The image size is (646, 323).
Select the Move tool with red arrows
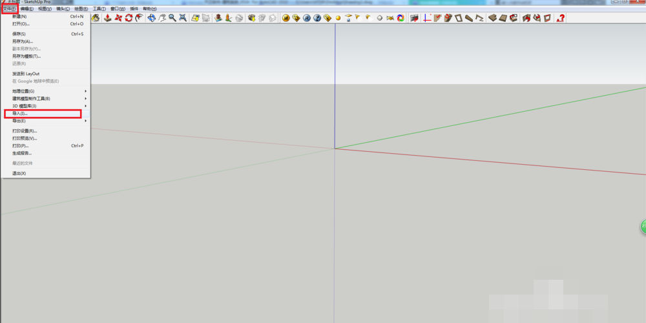point(118,17)
